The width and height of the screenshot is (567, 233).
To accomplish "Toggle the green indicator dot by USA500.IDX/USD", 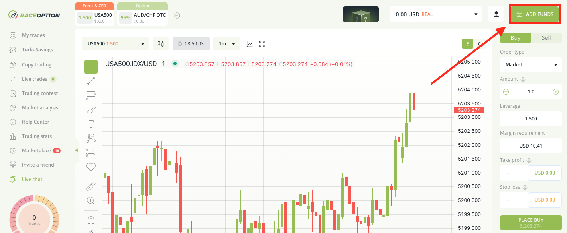I will tap(175, 64).
